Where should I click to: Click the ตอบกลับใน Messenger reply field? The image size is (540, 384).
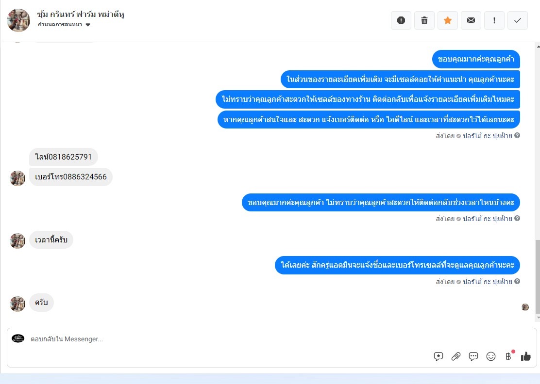point(272,339)
